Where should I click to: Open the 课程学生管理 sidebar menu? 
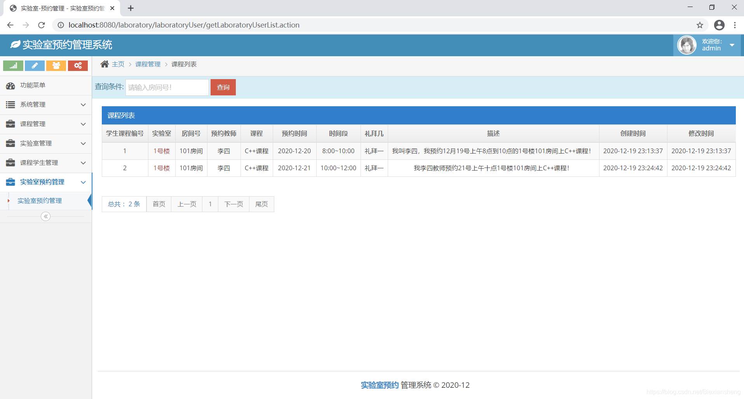[46, 163]
